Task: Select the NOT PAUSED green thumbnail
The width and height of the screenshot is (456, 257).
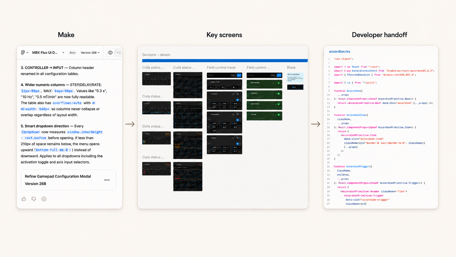Action: pos(264,84)
